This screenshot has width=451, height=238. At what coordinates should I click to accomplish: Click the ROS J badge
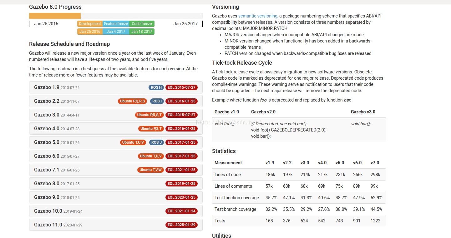point(157,142)
